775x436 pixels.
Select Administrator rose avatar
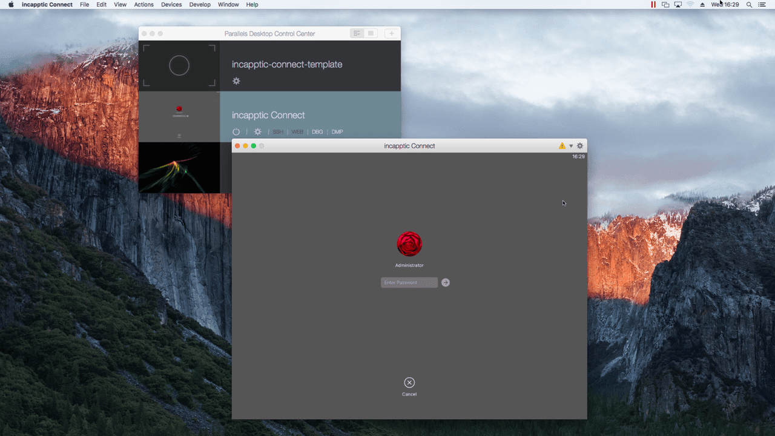tap(409, 244)
